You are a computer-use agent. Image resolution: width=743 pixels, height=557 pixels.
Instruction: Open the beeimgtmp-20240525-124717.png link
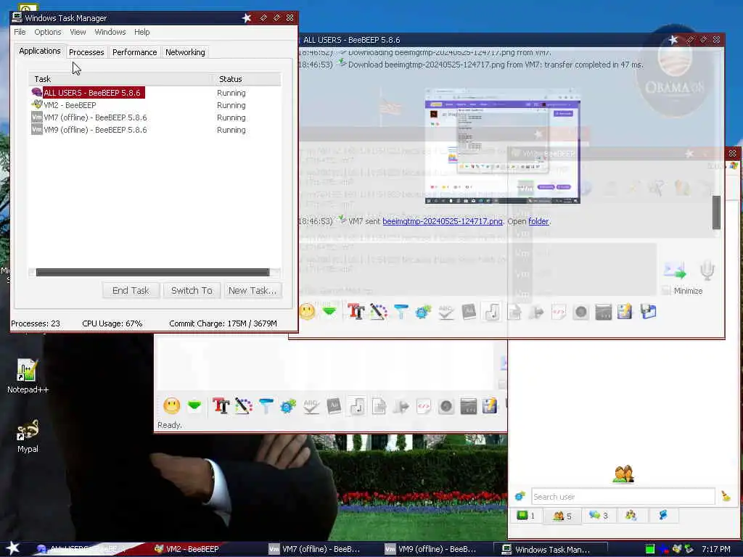click(442, 221)
